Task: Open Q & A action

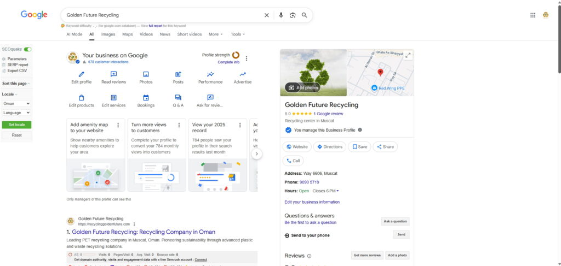Action: tap(178, 101)
